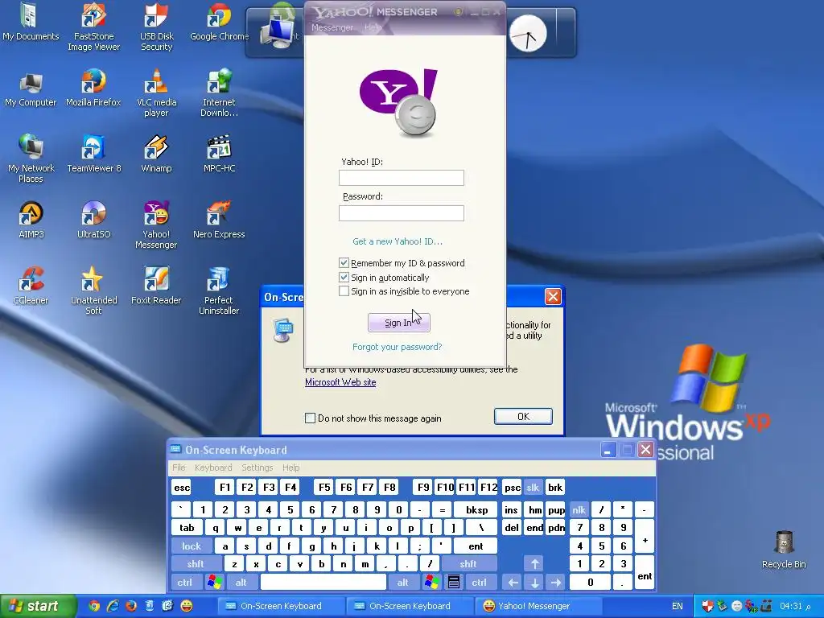Select the My Computer desktop icon
Image resolution: width=824 pixels, height=618 pixels.
[x=31, y=89]
